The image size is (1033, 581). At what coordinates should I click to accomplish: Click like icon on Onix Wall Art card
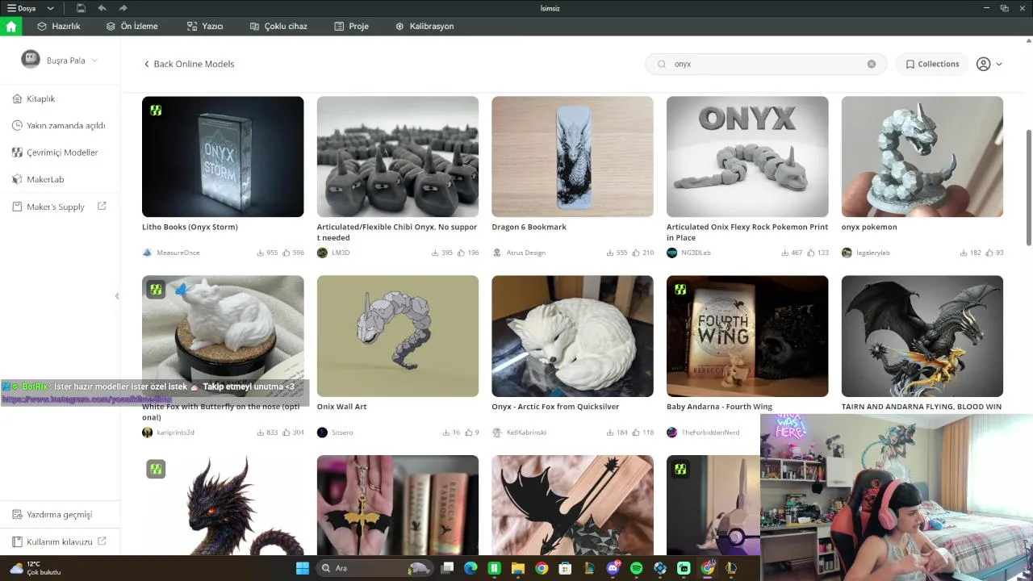coord(470,433)
